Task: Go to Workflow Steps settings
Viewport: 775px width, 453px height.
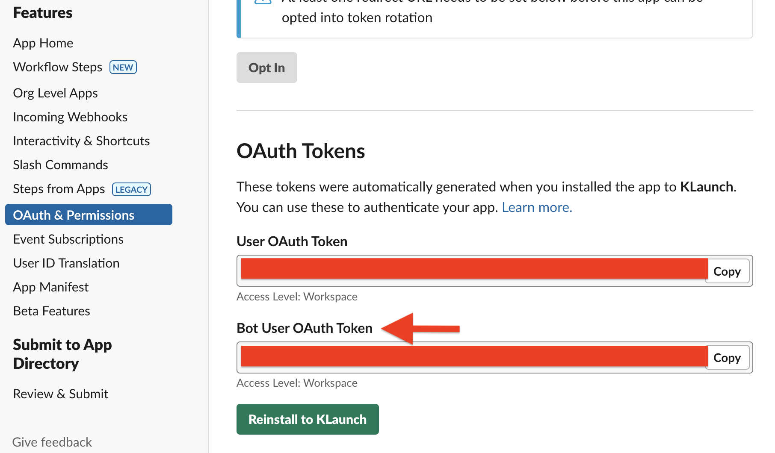Action: pyautogui.click(x=58, y=67)
